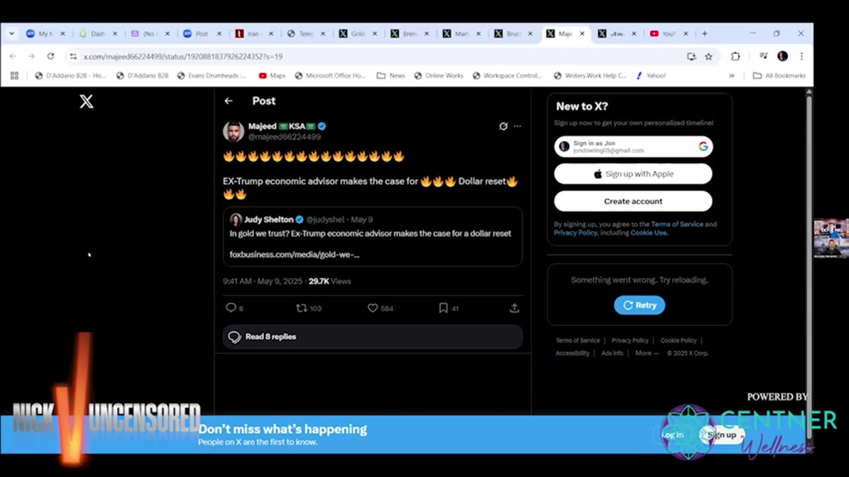
Task: Open the Cookie Use link
Action: 648,233
